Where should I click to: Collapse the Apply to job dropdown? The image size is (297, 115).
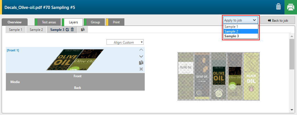tap(240, 20)
